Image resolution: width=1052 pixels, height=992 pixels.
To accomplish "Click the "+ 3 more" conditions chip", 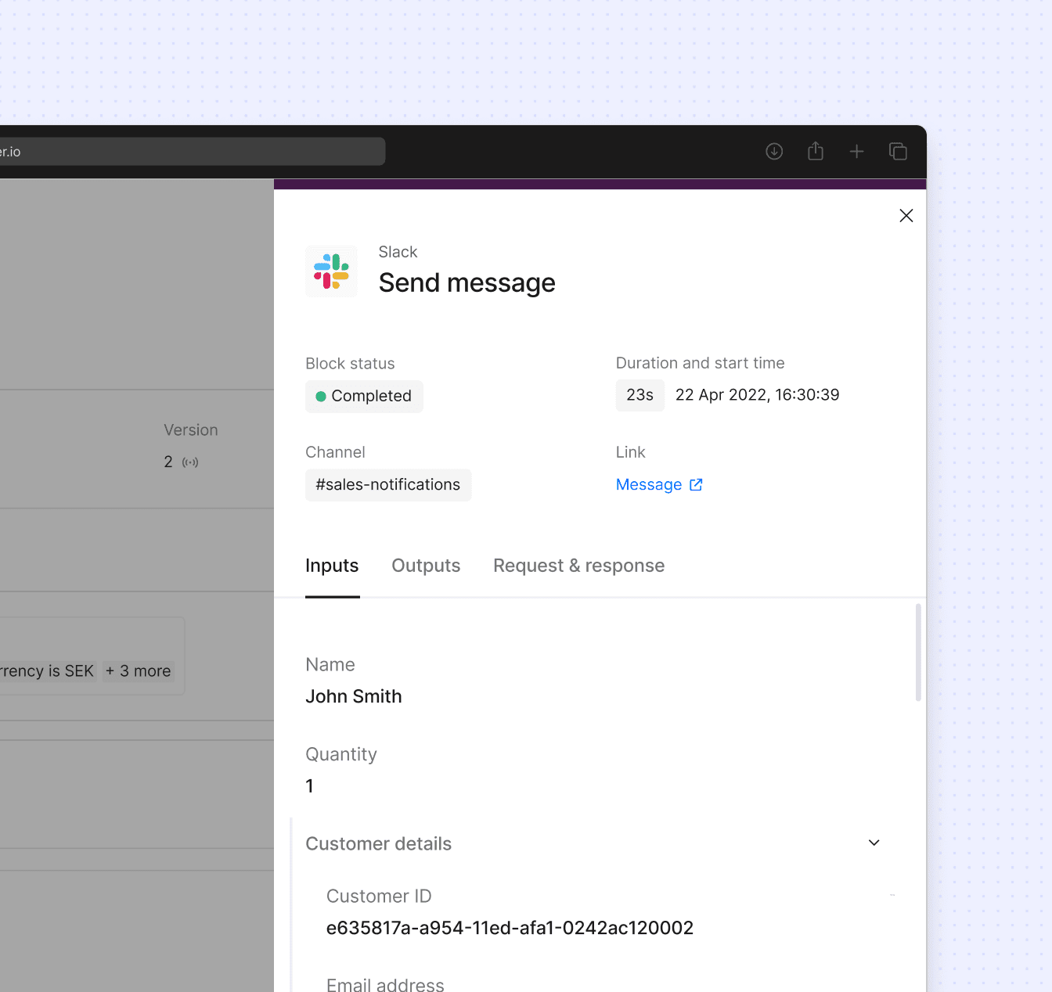I will click(139, 671).
